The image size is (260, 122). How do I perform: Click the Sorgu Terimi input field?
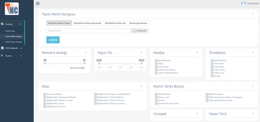click(x=88, y=31)
